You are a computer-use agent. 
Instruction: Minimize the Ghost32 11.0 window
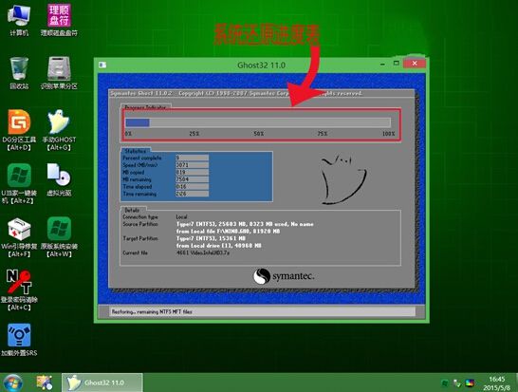[382, 64]
